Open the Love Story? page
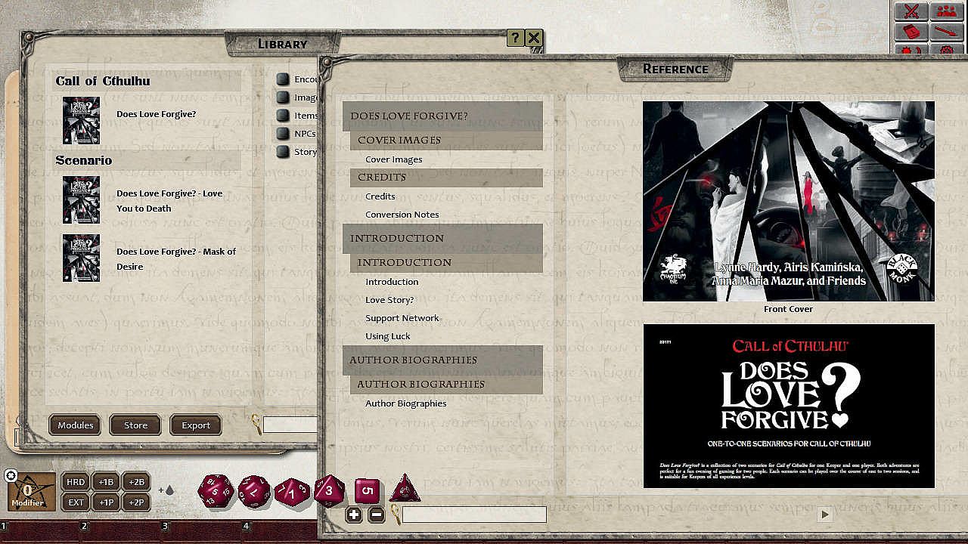 pyautogui.click(x=389, y=300)
